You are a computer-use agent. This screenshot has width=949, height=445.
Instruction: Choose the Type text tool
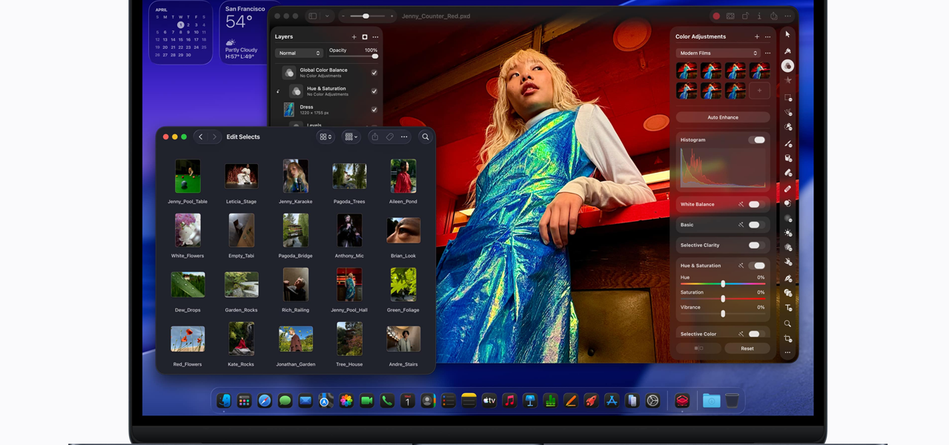788,308
